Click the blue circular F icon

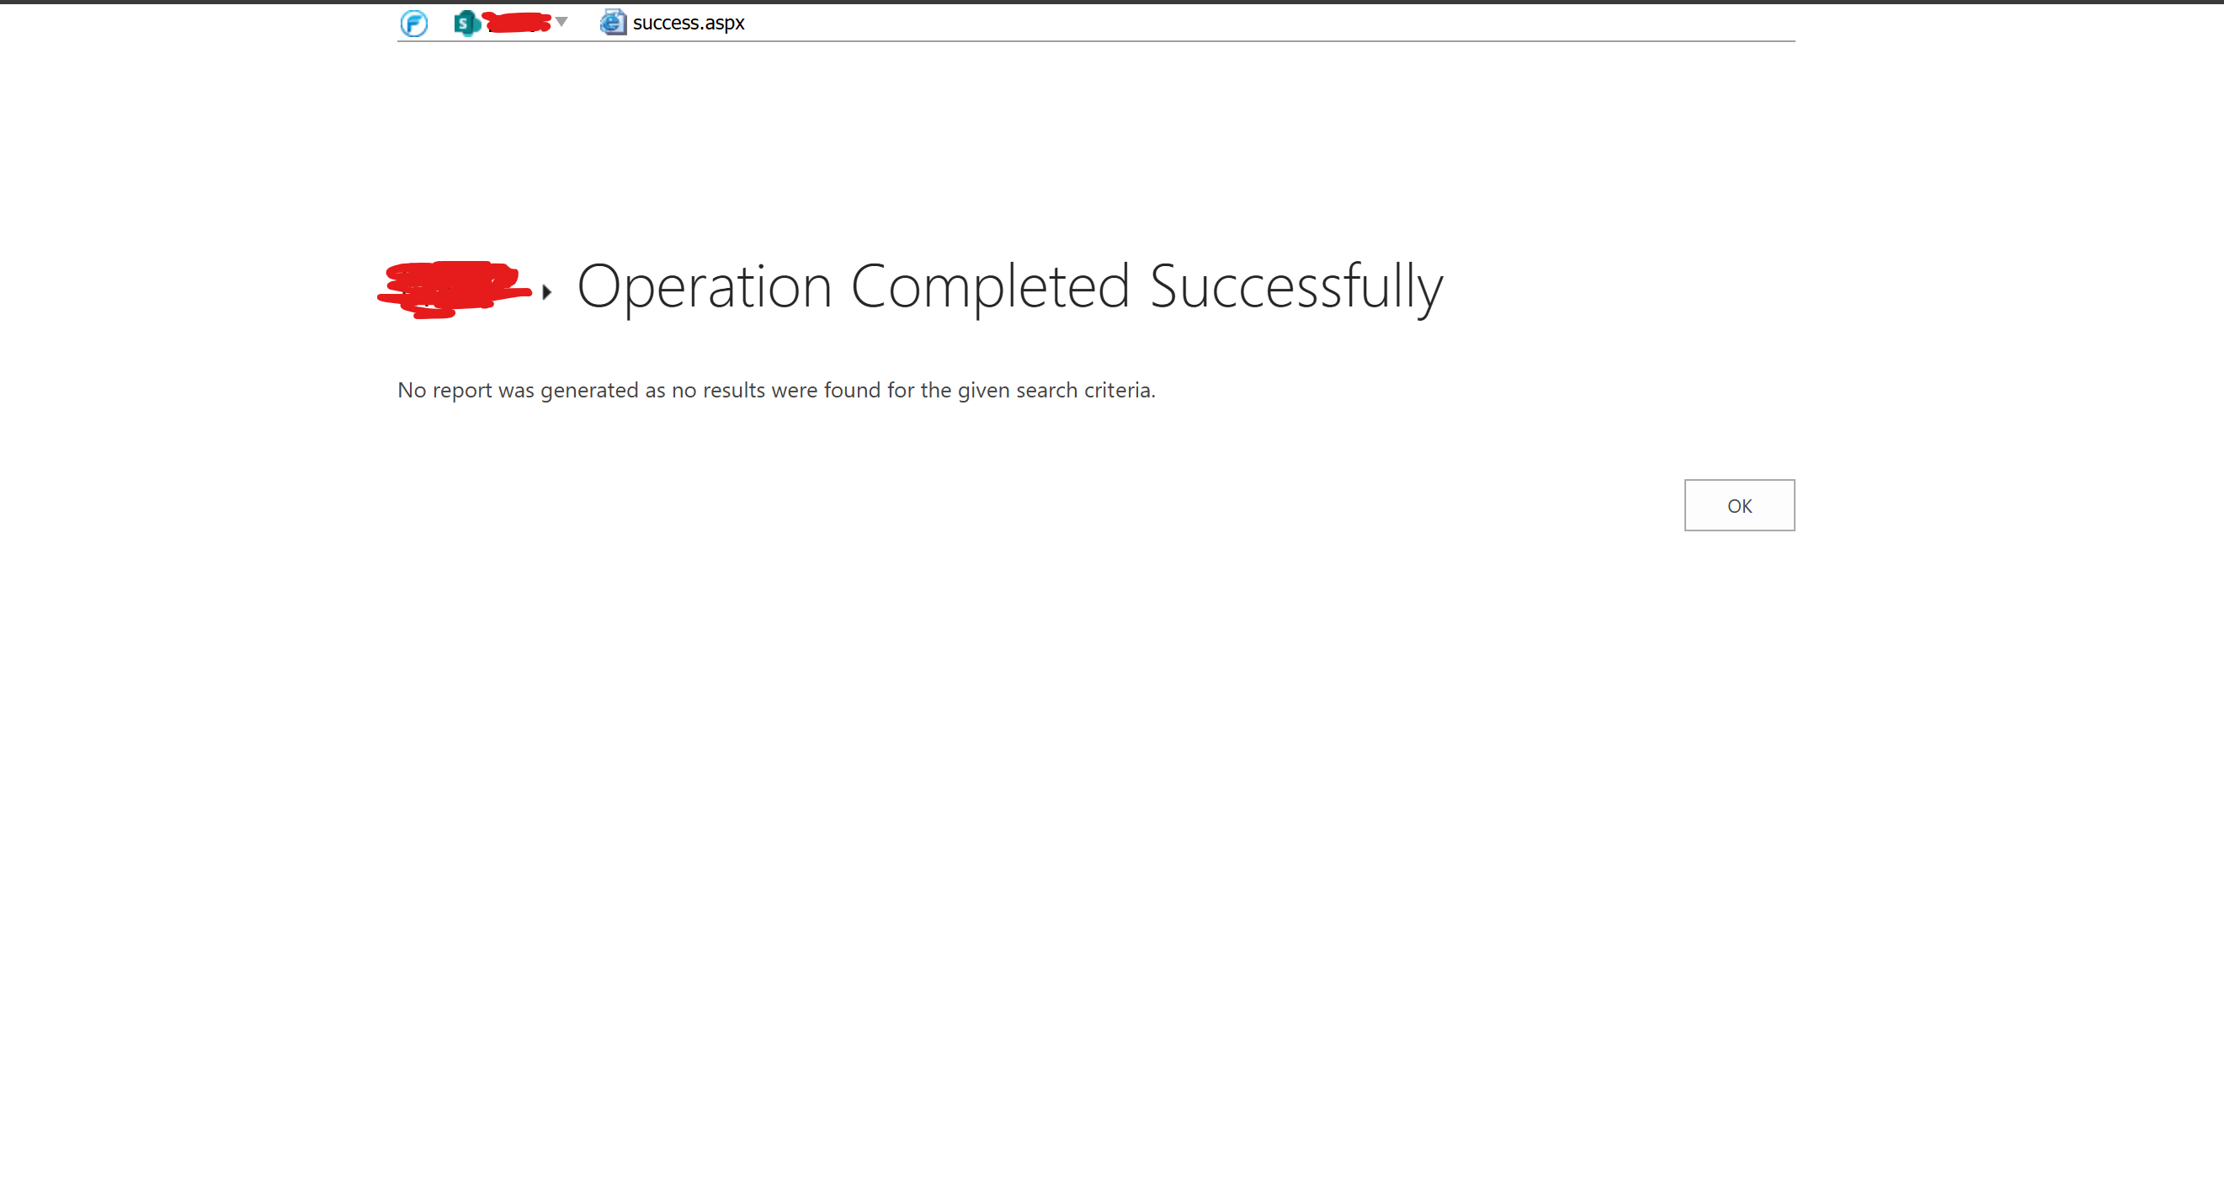tap(413, 23)
